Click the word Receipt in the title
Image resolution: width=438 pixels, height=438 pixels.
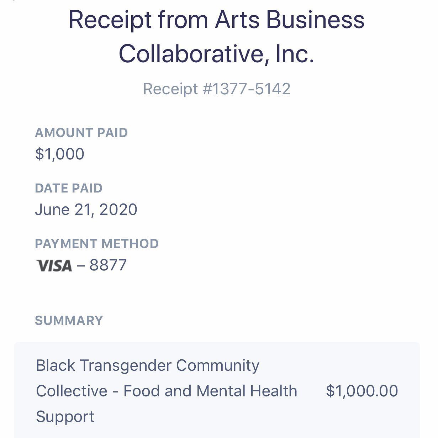point(110,21)
